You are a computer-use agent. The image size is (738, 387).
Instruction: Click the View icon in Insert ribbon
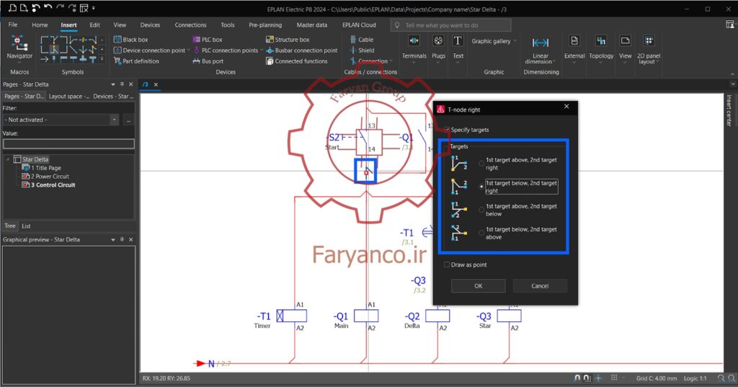tap(625, 41)
